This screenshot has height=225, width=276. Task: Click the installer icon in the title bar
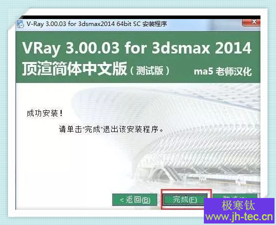click(20, 24)
